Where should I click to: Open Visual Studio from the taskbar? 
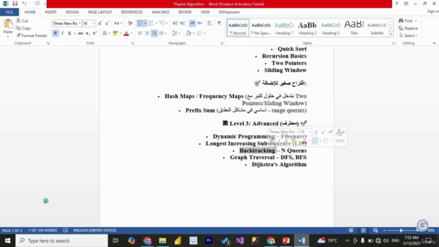239,241
